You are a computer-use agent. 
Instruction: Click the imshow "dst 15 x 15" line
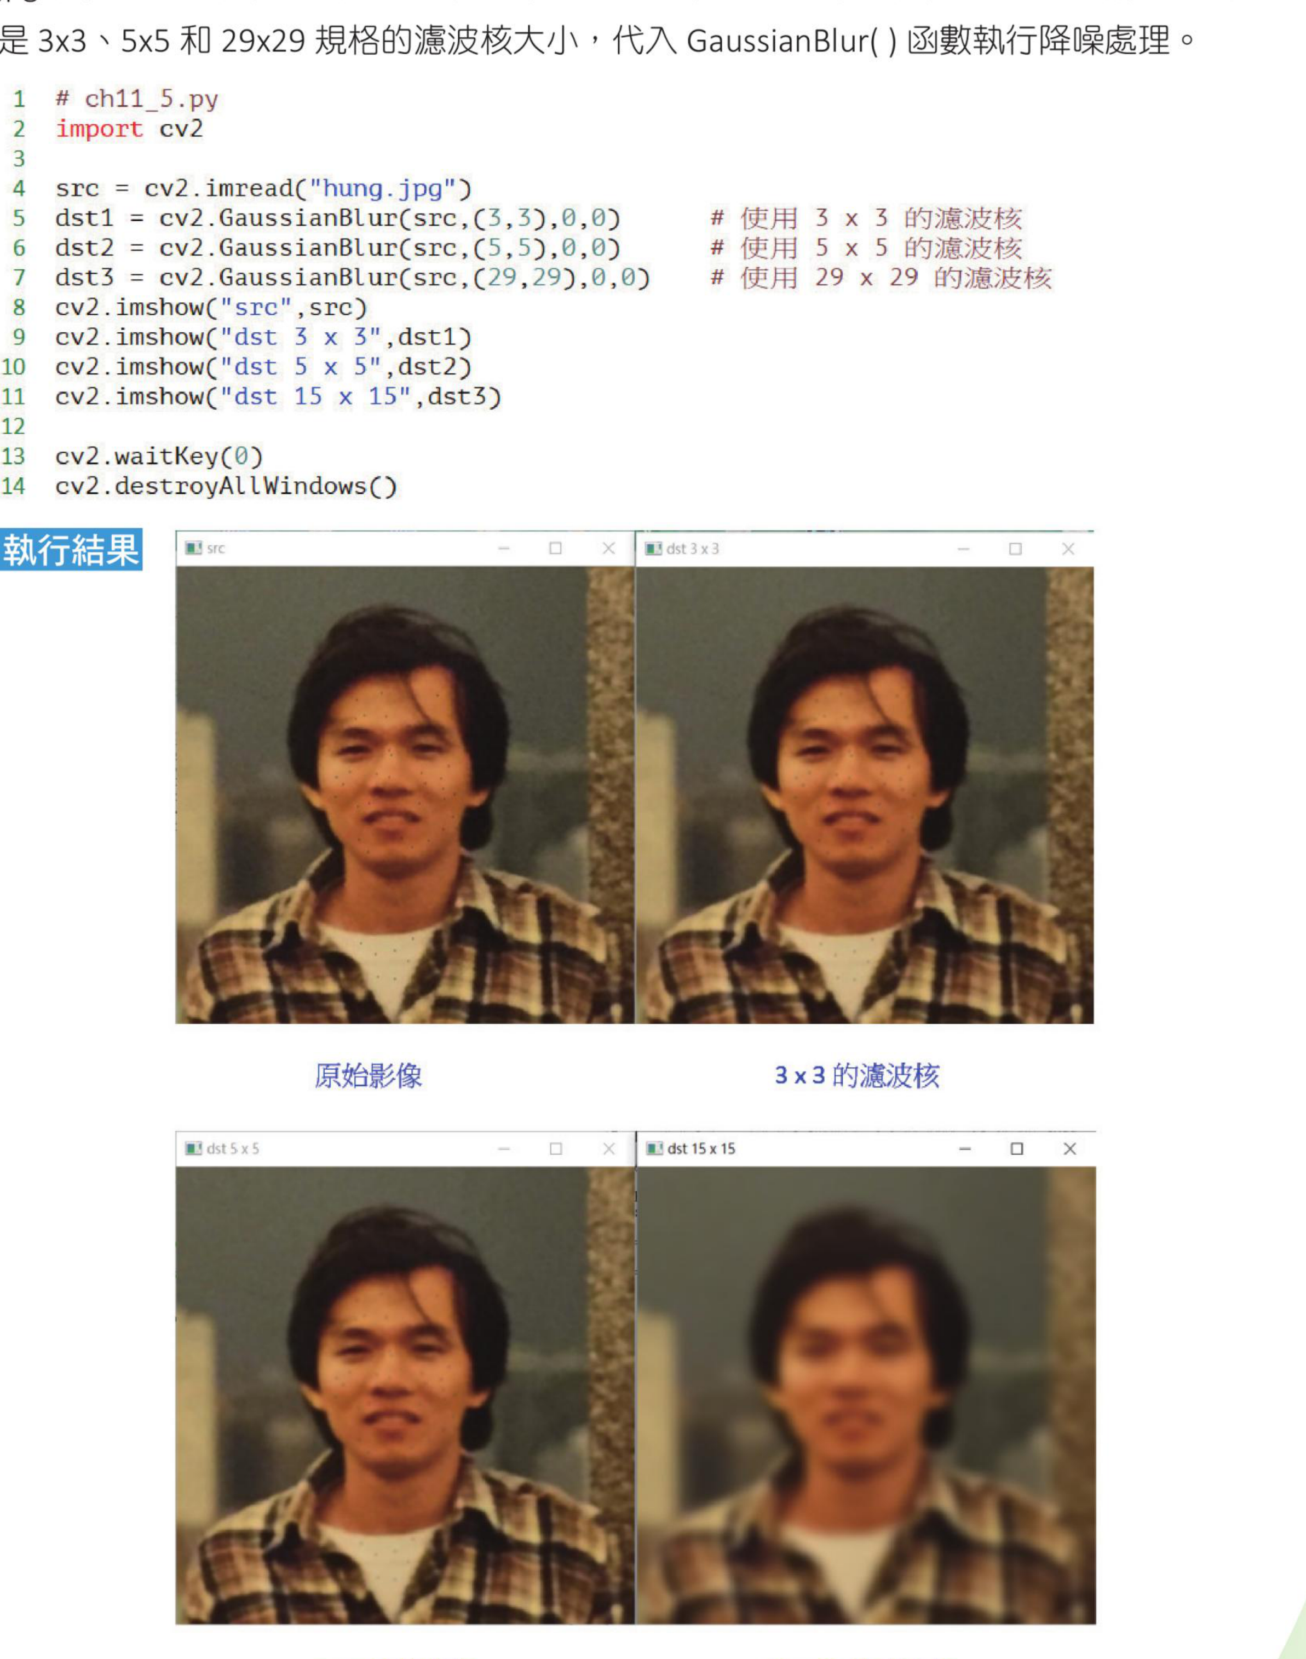[278, 398]
